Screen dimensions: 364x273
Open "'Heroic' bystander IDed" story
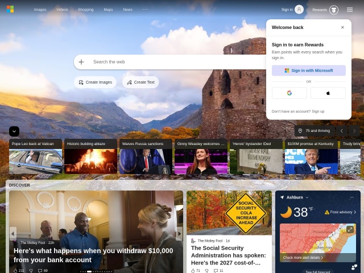256,156
